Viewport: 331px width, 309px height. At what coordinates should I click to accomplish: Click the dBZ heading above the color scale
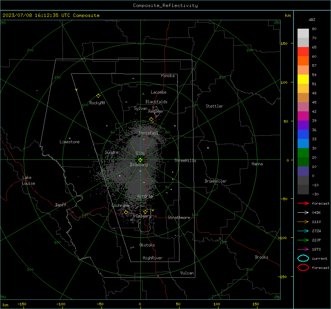click(x=312, y=19)
